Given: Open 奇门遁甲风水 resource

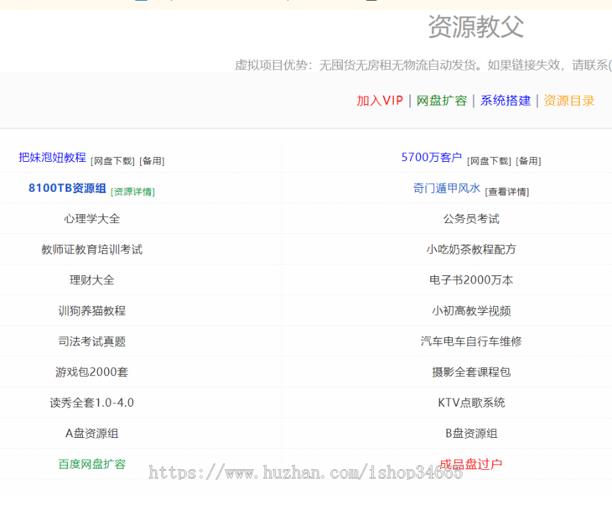Looking at the screenshot, I should (x=447, y=188).
